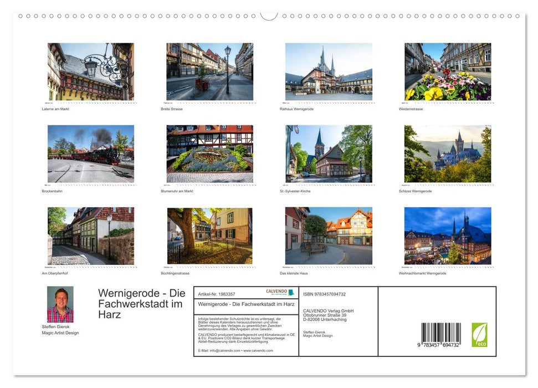Click the ISBN 9783457694732 text field

[x=325, y=293]
